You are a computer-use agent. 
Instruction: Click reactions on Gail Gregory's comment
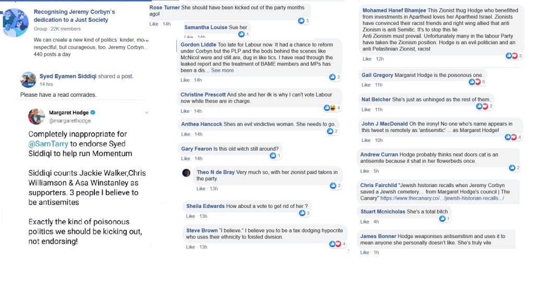click(x=472, y=82)
